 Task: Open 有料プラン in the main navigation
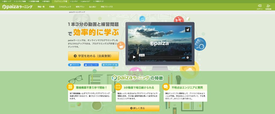80,7
